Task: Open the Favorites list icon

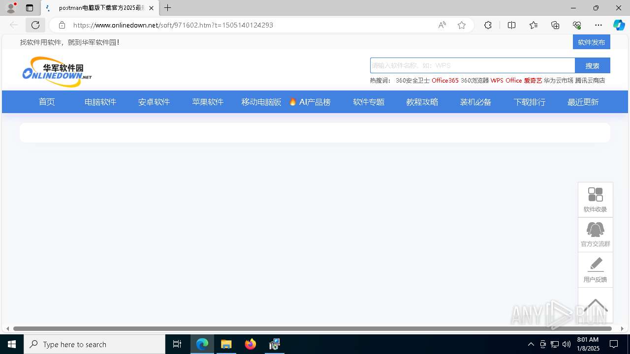Action: (x=534, y=25)
